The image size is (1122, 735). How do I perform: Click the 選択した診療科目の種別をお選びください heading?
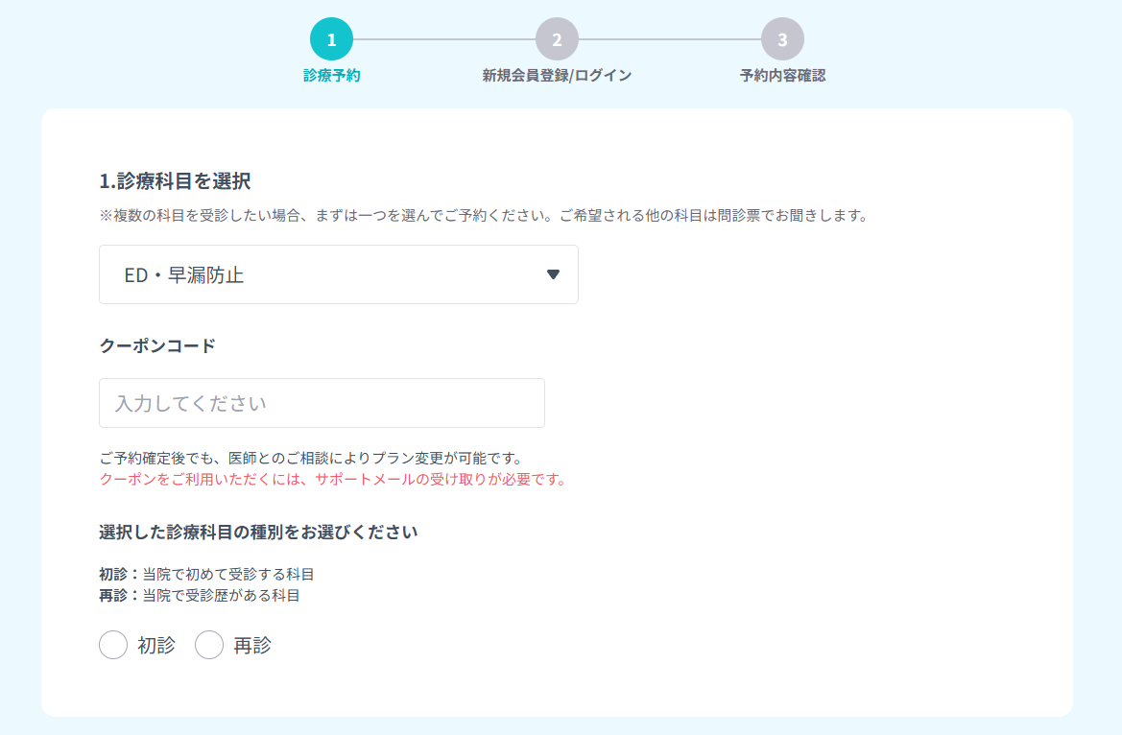coord(258,532)
